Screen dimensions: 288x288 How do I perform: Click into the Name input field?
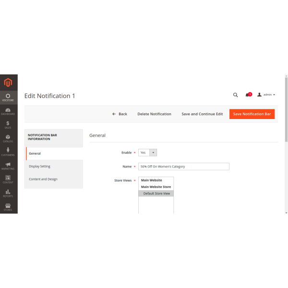[184, 167]
